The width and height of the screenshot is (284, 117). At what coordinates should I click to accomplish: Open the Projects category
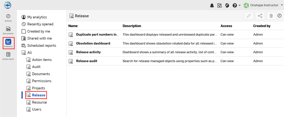point(36,88)
